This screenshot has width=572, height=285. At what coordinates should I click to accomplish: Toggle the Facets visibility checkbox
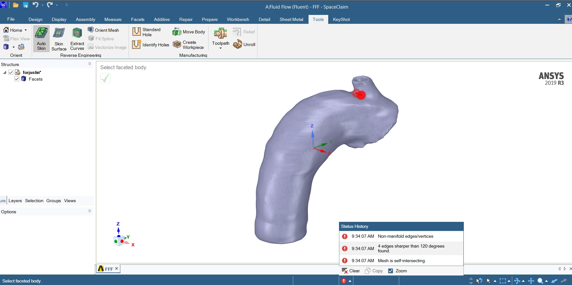17,79
